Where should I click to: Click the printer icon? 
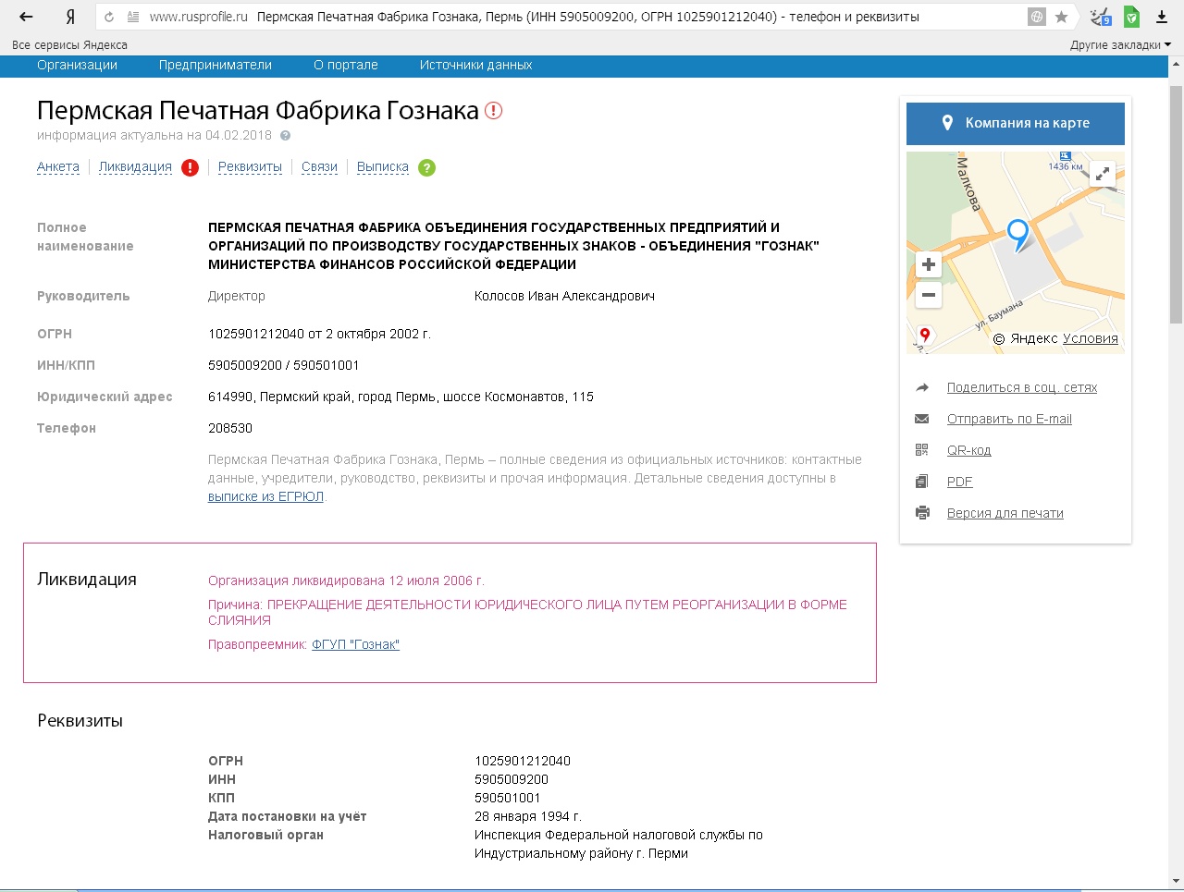[x=922, y=513]
